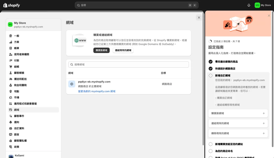
Task: Click the 網域 column header
Action: (x=71, y=73)
